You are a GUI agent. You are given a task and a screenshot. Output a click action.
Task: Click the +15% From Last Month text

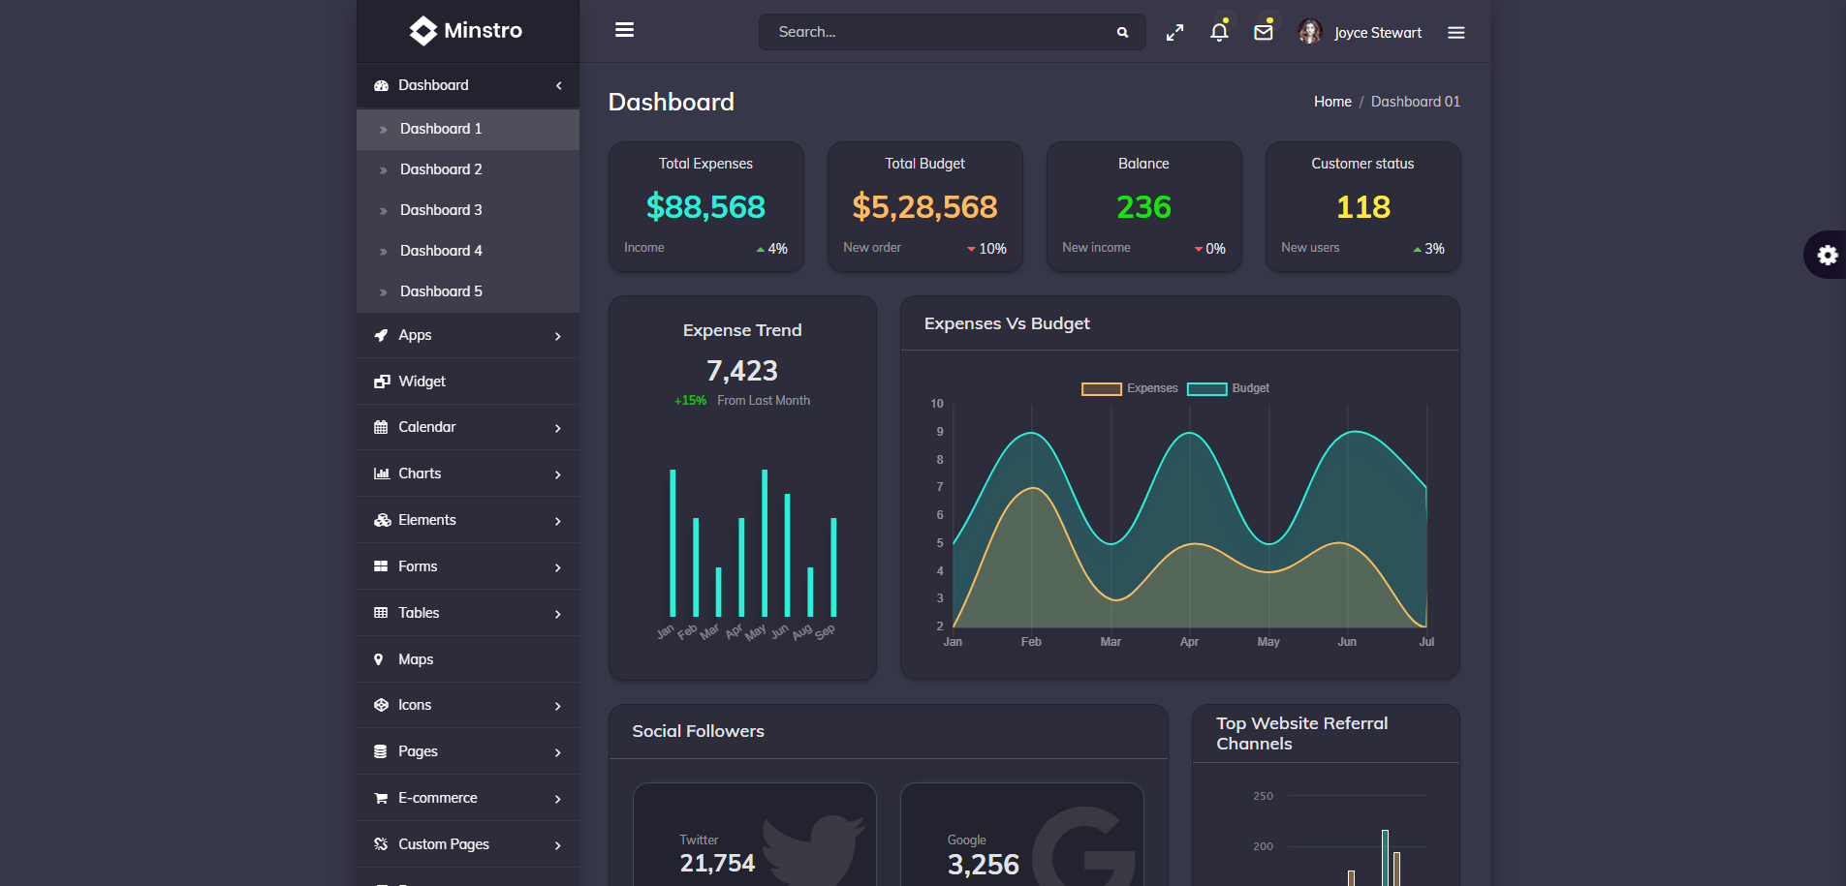742,401
